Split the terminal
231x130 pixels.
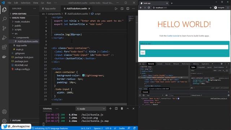(x=116, y=109)
